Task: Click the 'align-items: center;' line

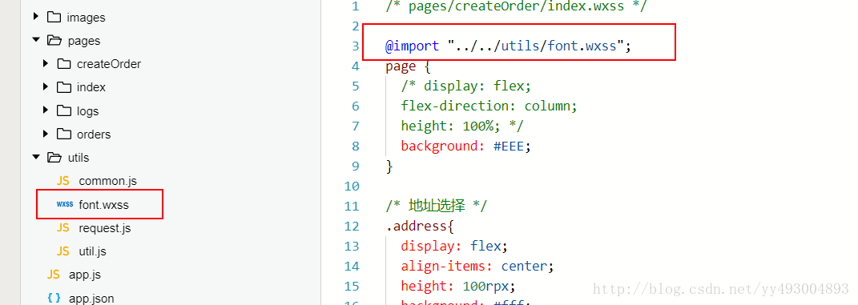Action: (x=477, y=267)
